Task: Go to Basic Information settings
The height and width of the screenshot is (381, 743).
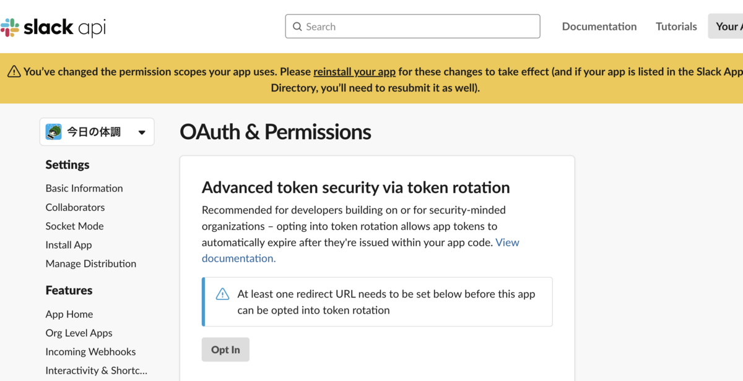Action: (x=84, y=188)
